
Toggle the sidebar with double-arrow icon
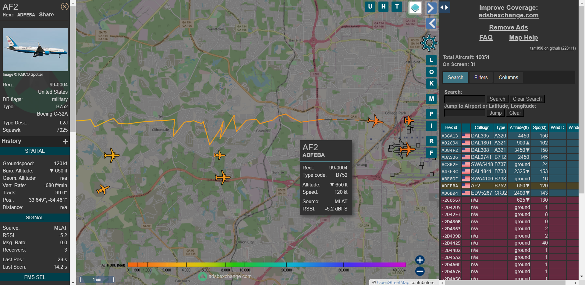point(444,7)
